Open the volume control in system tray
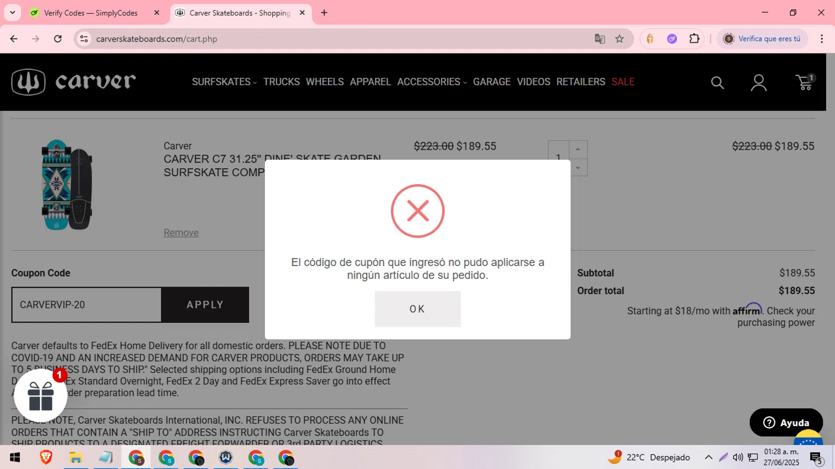 [738, 457]
